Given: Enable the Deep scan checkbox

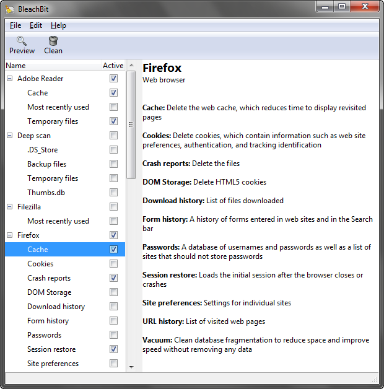Looking at the screenshot, I should [x=113, y=136].
